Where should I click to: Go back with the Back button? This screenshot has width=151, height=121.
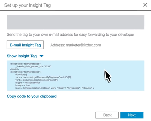pyautogui.click(x=107, y=115)
